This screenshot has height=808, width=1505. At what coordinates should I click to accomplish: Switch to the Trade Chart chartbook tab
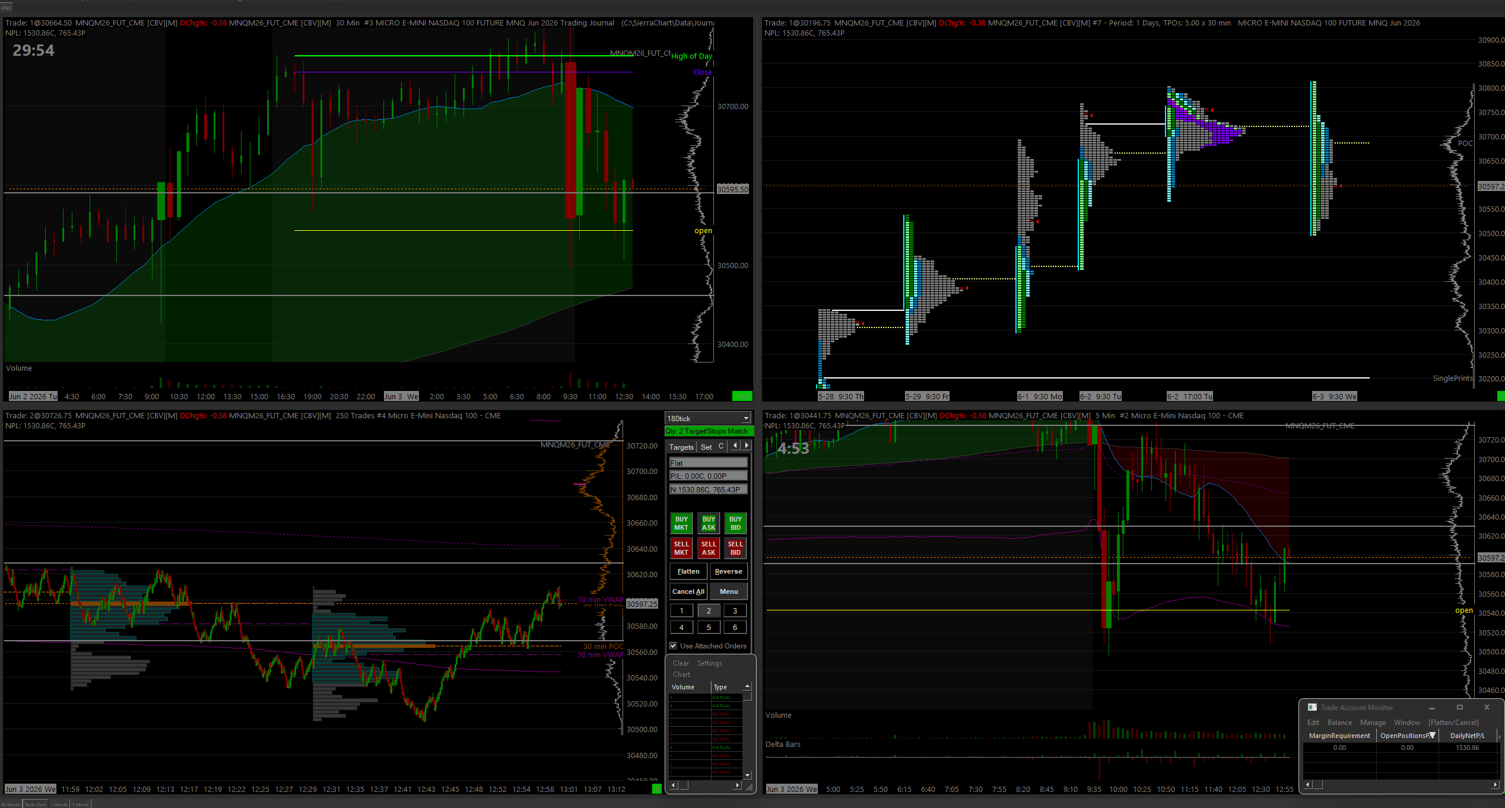pos(36,804)
